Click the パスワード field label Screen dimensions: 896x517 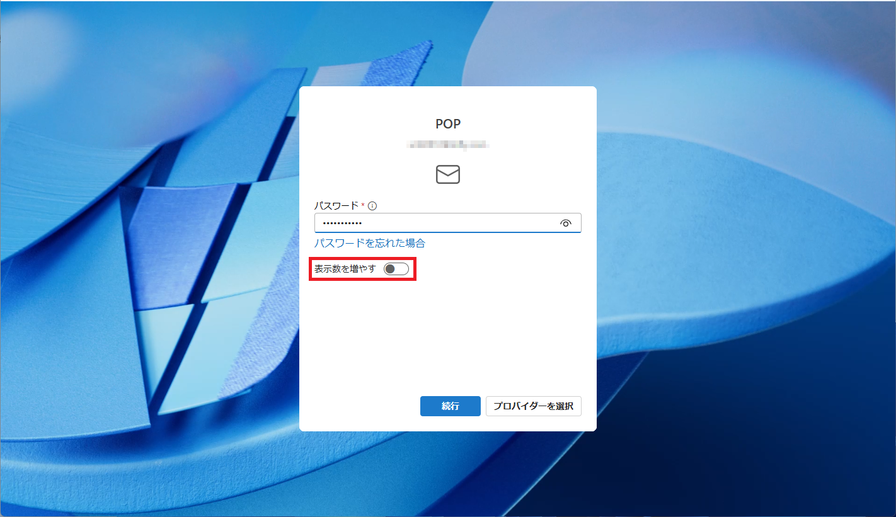pos(336,206)
